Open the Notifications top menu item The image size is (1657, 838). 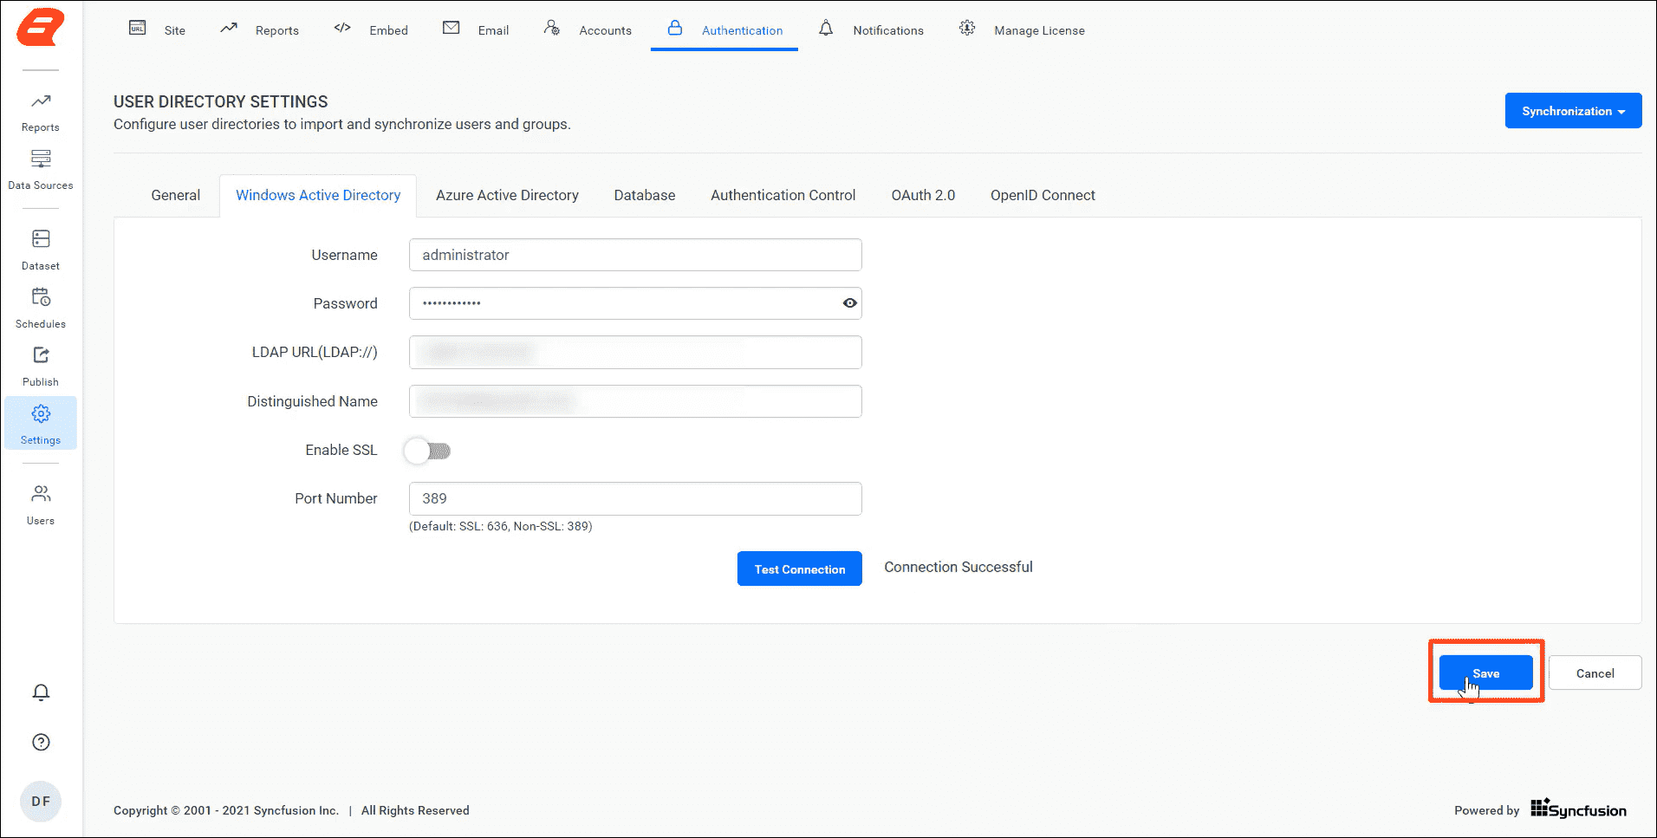tap(888, 30)
